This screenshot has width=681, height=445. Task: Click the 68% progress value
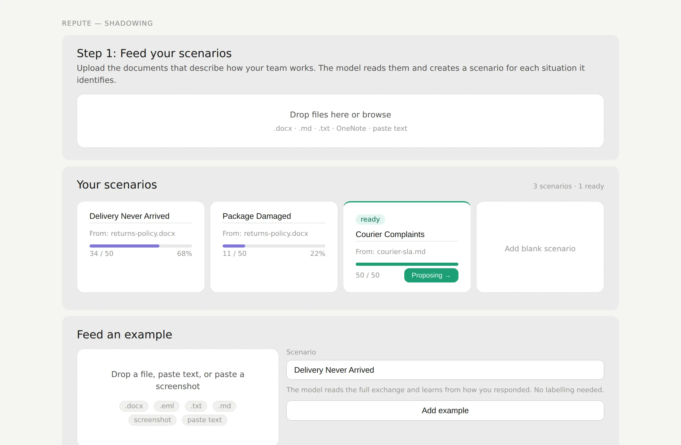click(184, 253)
